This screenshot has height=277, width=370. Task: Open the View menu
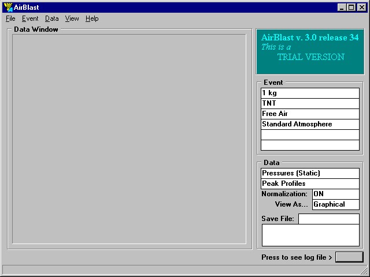coord(72,18)
